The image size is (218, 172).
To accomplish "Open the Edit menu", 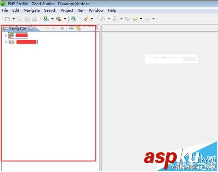I will point(16,10).
